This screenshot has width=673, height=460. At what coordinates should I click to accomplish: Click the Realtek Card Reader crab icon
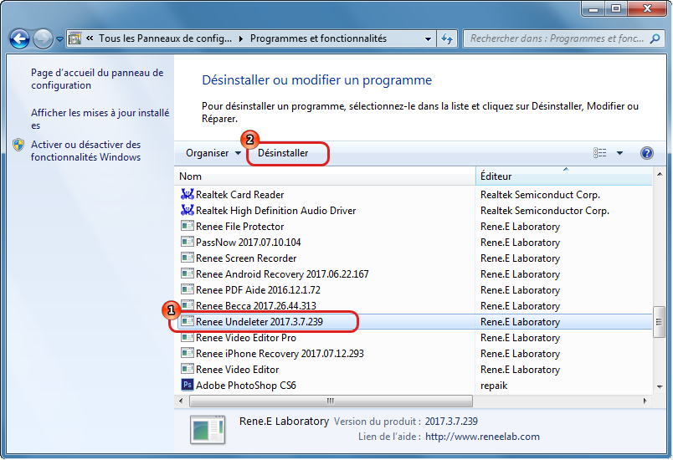click(x=187, y=195)
